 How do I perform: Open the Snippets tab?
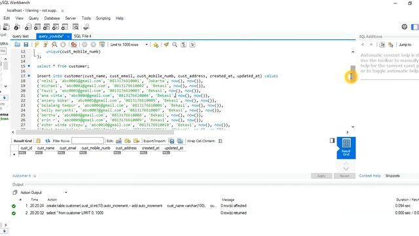(x=393, y=176)
